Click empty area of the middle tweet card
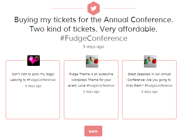Image resolution: width=187 pixels, height=140 pixels. 91,106
